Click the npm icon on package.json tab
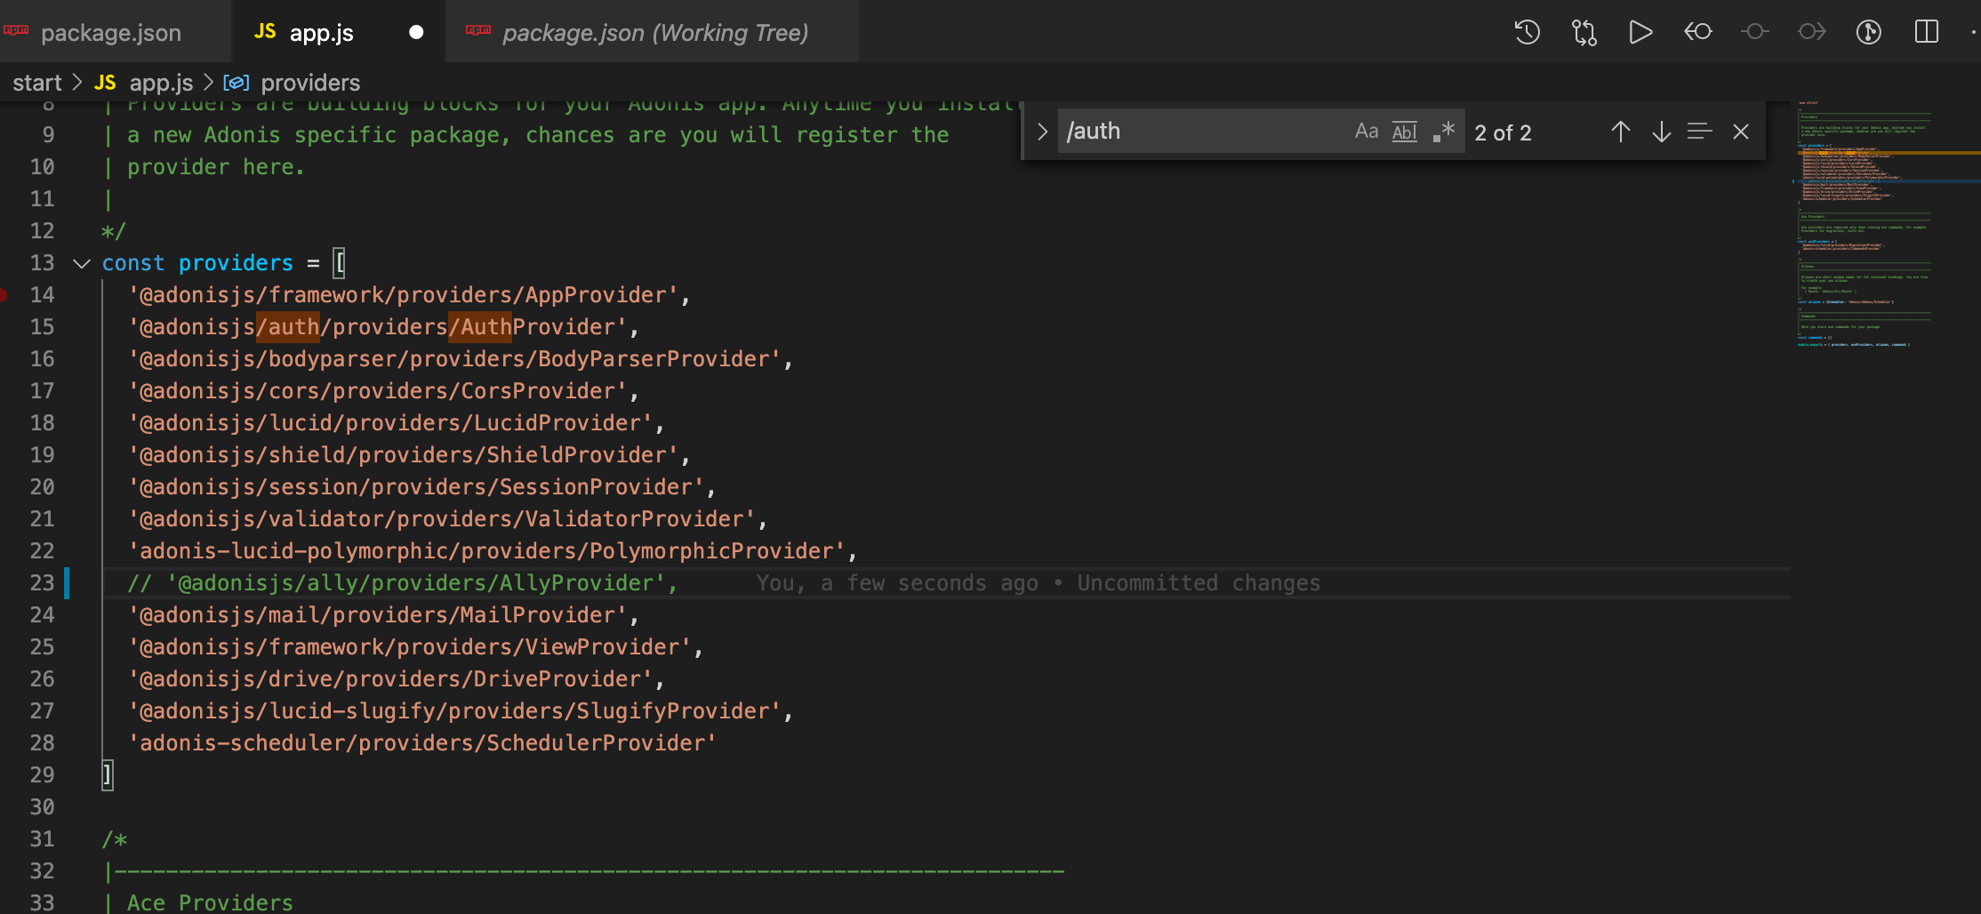Image resolution: width=1981 pixels, height=914 pixels. [16, 30]
